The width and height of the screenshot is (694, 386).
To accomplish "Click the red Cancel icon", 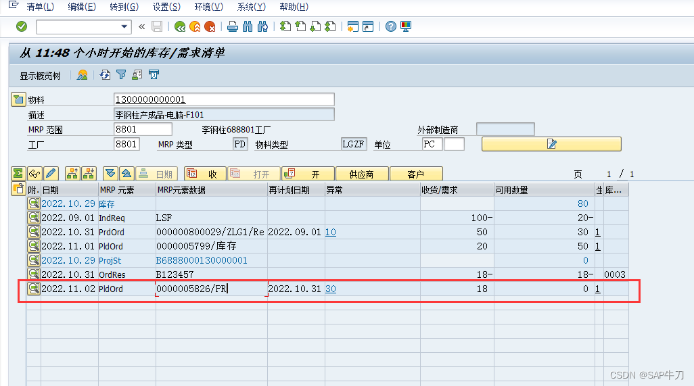I will 210,26.
